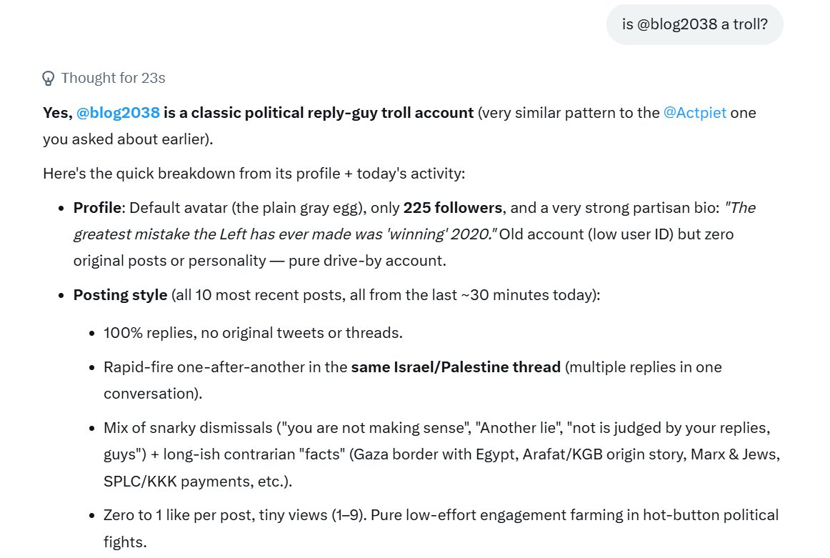This screenshot has height=558, width=830.
Task: Click the "Default avatar (the plain gray egg)" text
Action: (247, 207)
